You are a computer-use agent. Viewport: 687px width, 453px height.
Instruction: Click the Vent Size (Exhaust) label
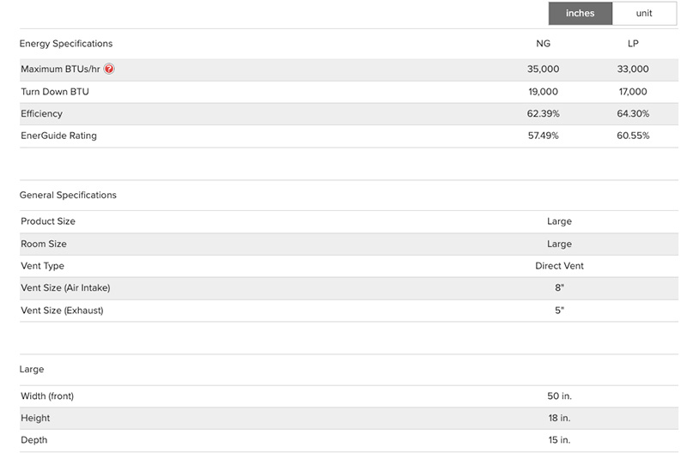(62, 311)
